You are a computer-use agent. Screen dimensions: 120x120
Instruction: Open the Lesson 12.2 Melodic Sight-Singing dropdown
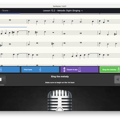click(63, 10)
